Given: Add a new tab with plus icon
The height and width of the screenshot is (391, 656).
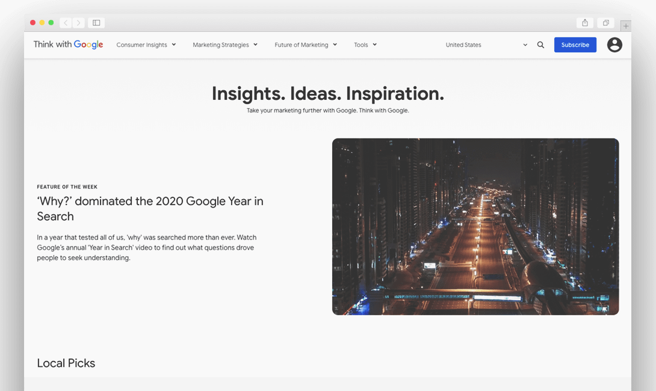Looking at the screenshot, I should pyautogui.click(x=625, y=26).
